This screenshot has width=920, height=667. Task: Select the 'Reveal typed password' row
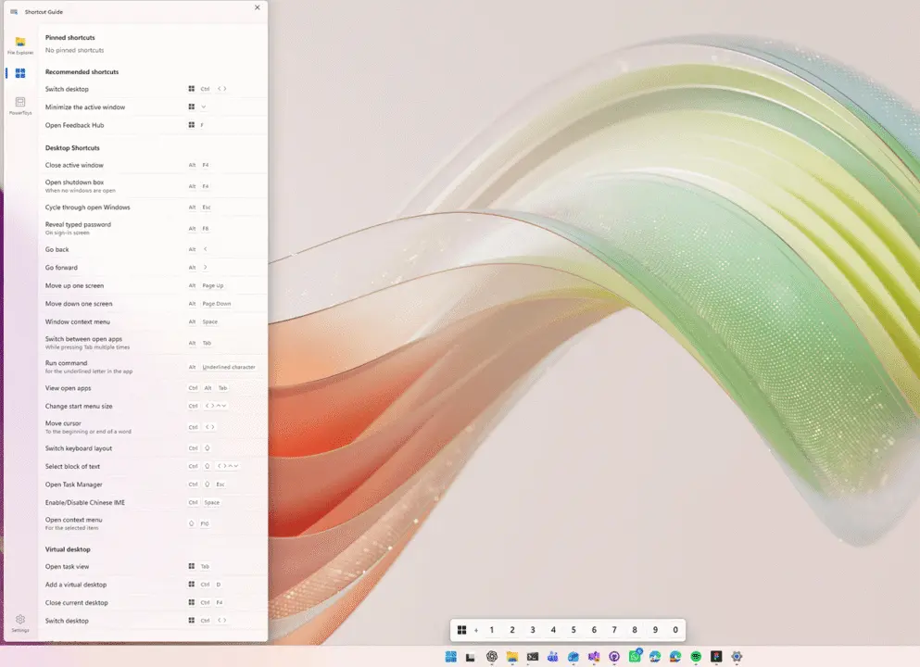tap(153, 228)
